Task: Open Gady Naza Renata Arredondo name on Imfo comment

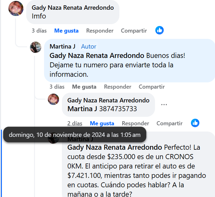Action: [x=73, y=8]
